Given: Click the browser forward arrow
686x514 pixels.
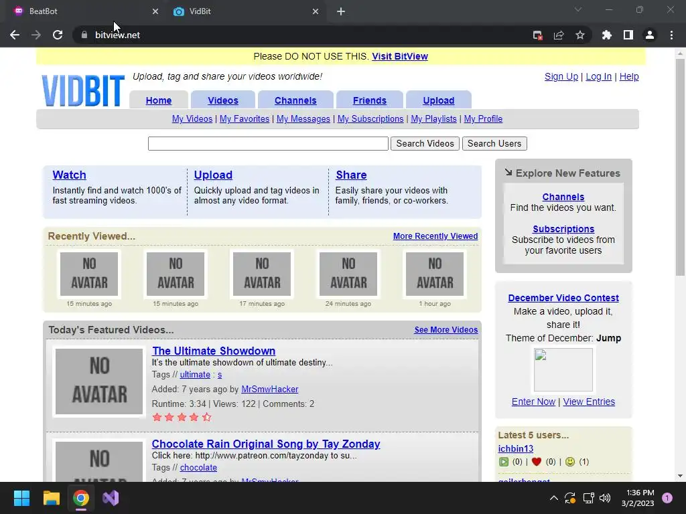Looking at the screenshot, I should [x=36, y=35].
